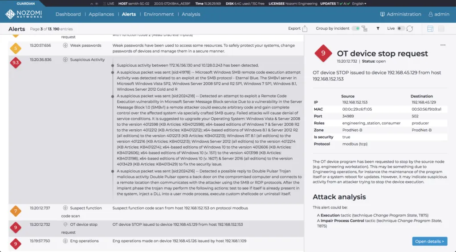
Task: Select the Suspect function code scan alert name
Action: 81,212
